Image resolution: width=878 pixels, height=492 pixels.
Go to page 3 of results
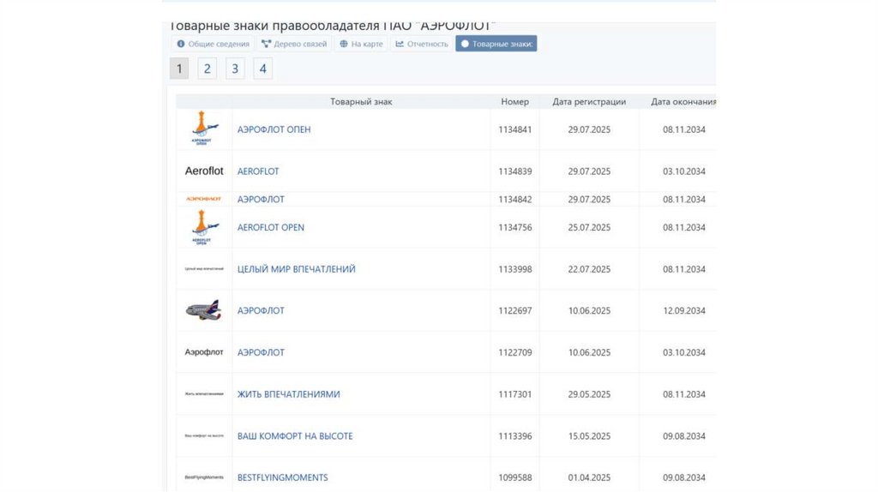click(235, 69)
